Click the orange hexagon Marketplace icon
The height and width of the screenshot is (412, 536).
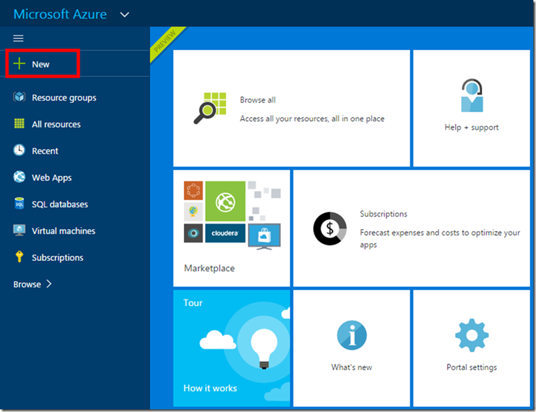pos(193,191)
